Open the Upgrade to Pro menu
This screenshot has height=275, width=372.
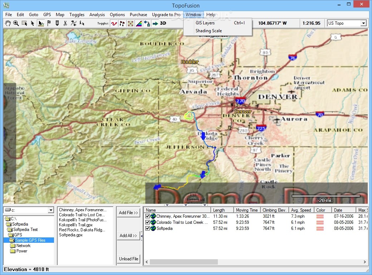coord(166,15)
